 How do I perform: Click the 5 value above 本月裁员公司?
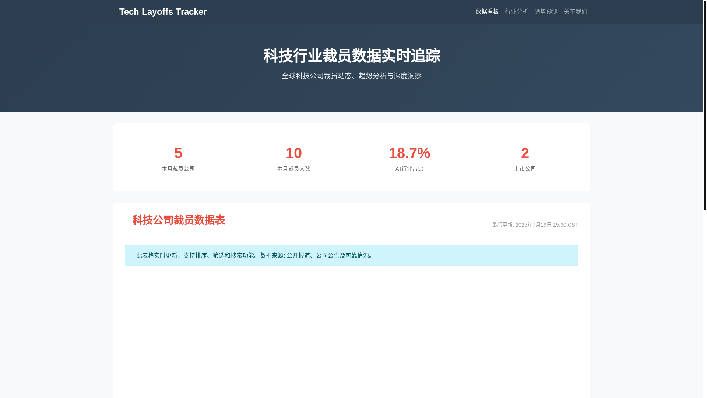click(178, 153)
